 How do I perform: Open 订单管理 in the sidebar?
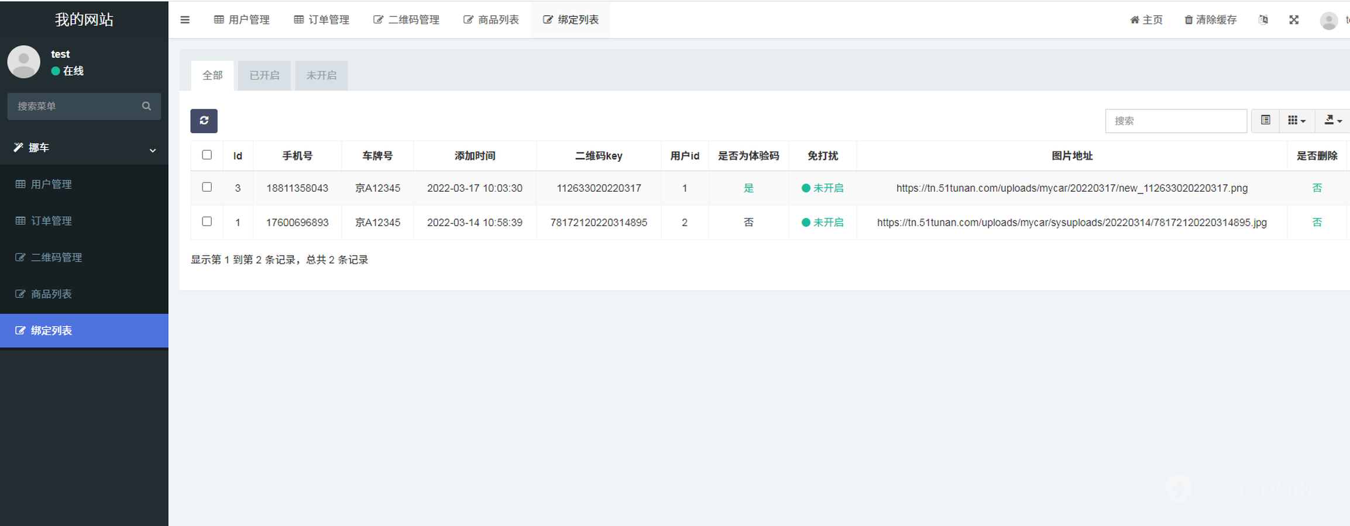(x=51, y=221)
